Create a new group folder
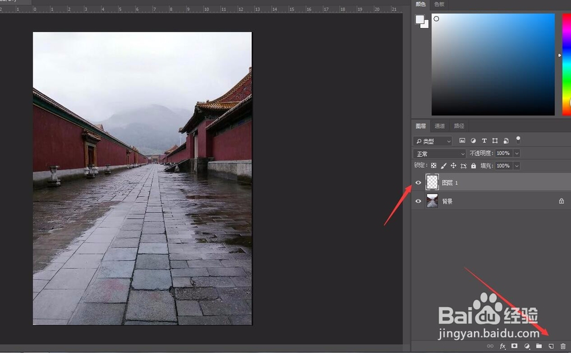 (x=539, y=346)
